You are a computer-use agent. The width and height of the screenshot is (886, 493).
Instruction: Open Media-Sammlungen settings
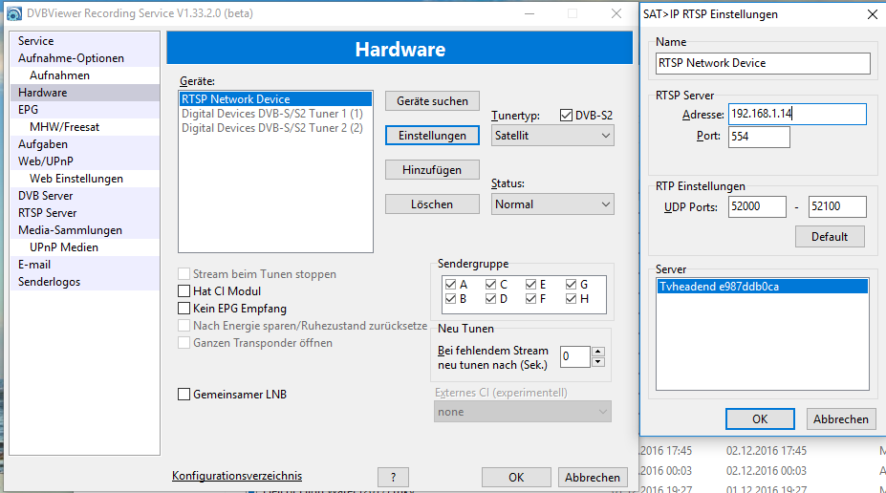(x=85, y=230)
